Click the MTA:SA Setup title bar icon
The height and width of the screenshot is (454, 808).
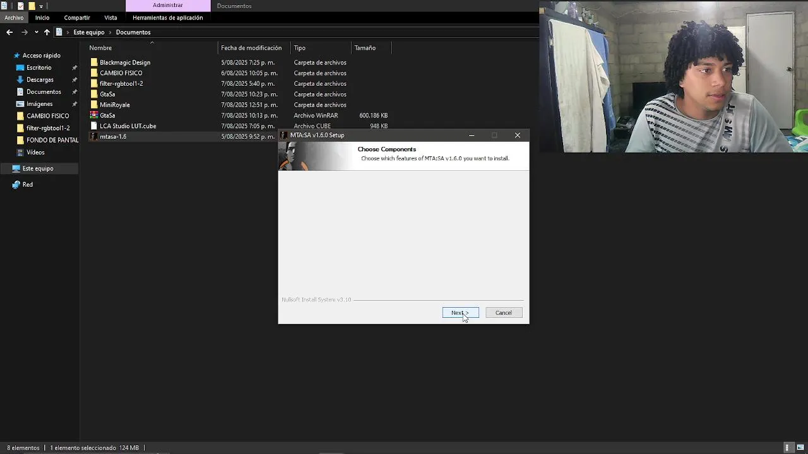(284, 135)
